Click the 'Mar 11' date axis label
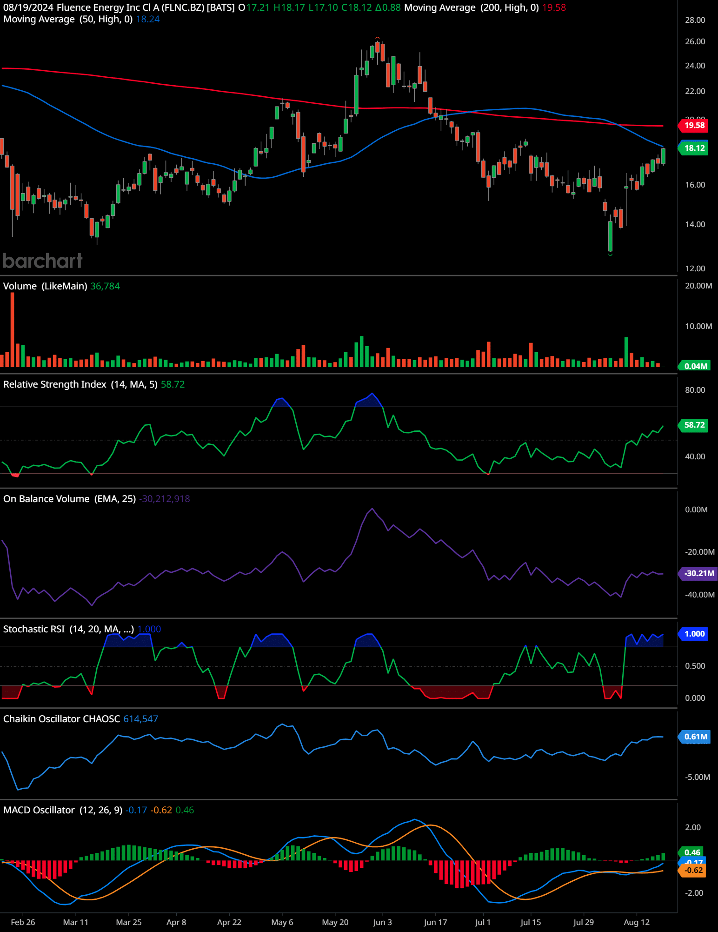This screenshot has width=718, height=932. [75, 922]
